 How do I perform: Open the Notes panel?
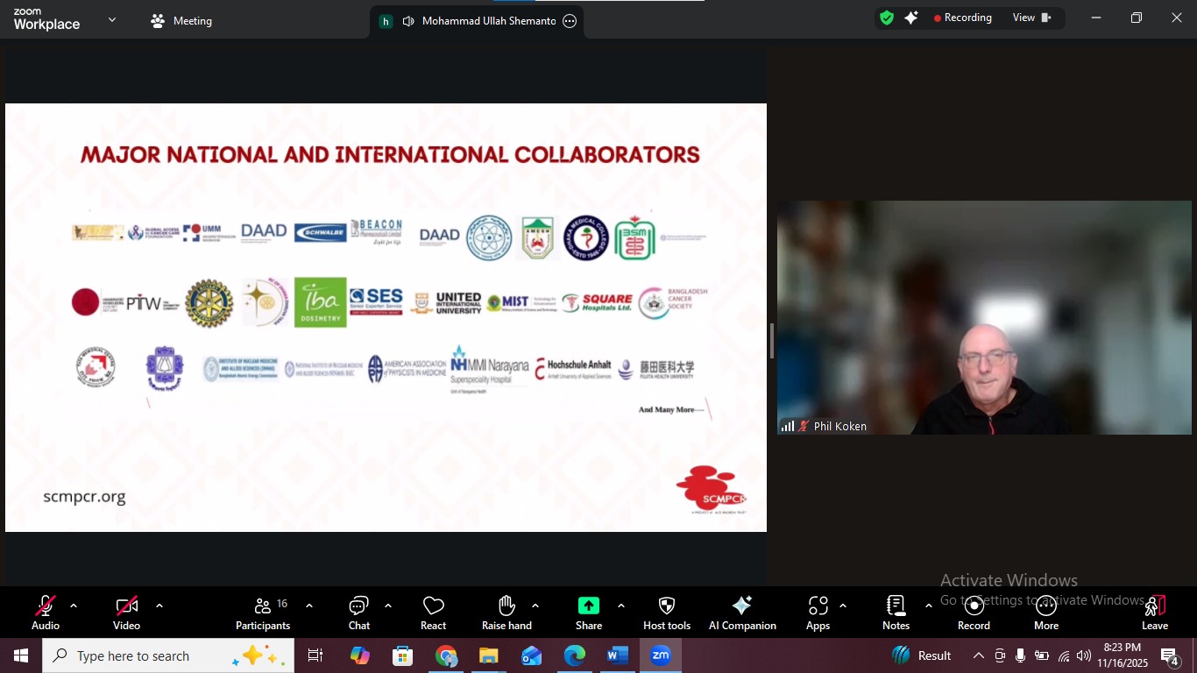point(896,613)
